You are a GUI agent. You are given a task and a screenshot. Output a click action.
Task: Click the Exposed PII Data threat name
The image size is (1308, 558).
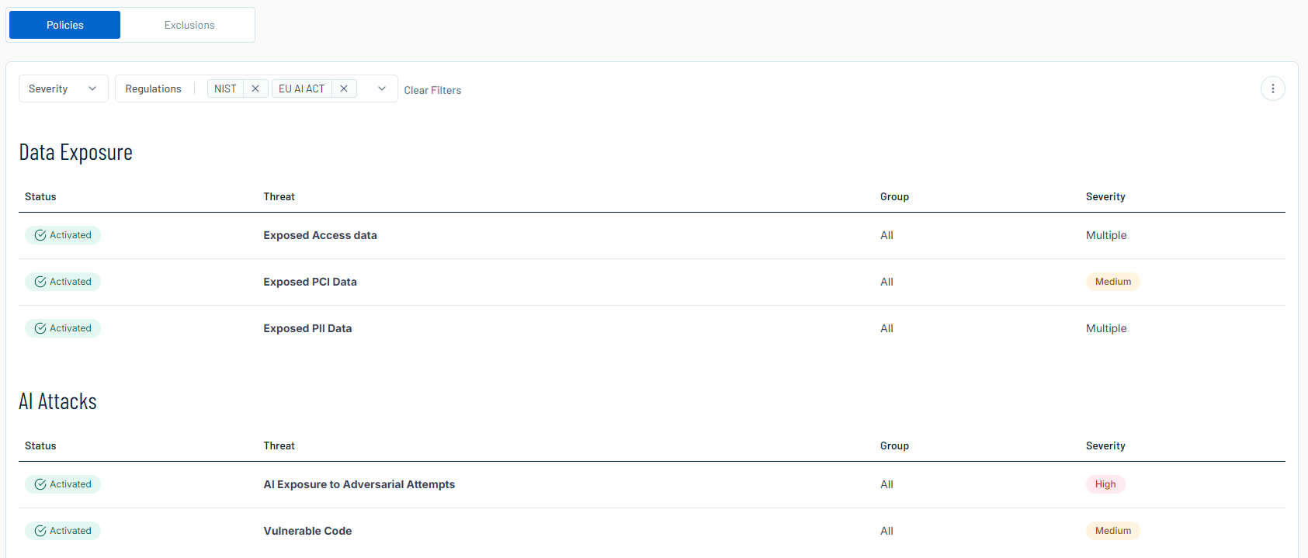[x=307, y=328]
